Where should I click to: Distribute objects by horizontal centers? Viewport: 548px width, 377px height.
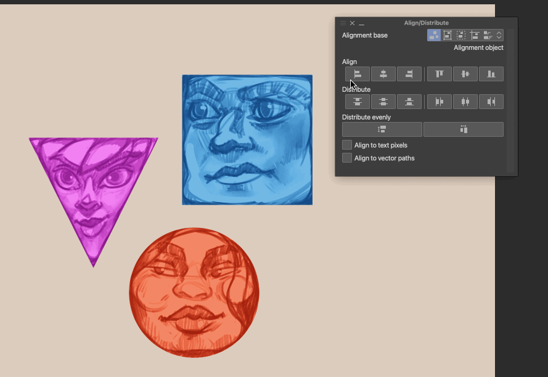click(x=465, y=102)
